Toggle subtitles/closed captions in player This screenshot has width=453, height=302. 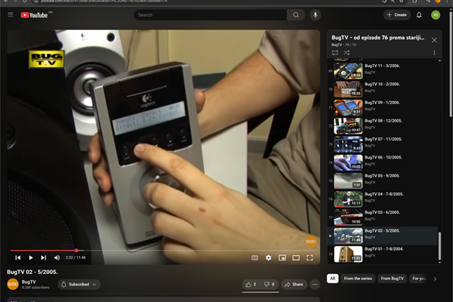point(254,257)
